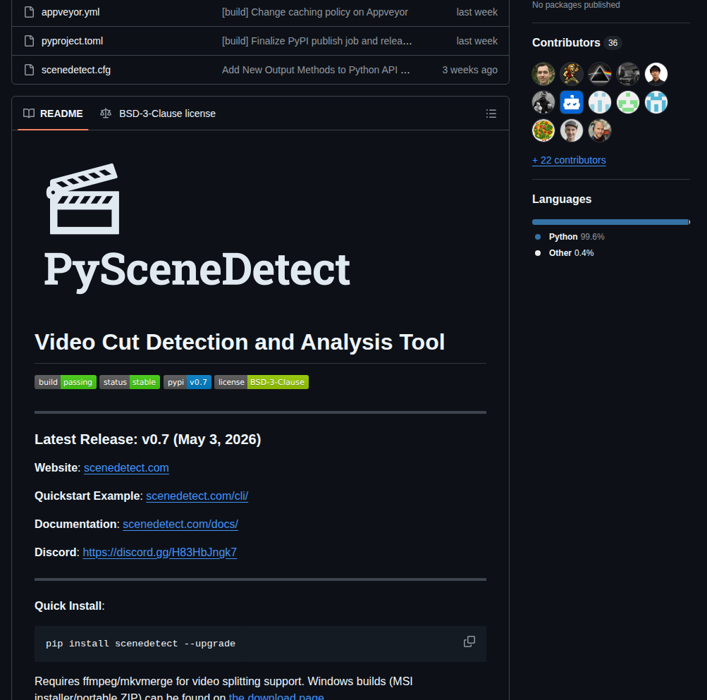Screen dimensions: 707x700
Task: Open the dark grayscale room photo avatar
Action: click(x=628, y=74)
